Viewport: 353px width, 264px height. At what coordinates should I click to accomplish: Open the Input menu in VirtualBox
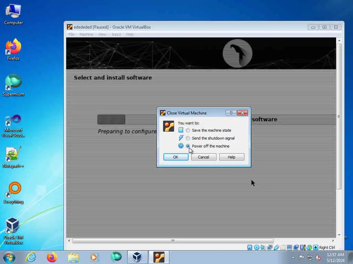point(116,34)
